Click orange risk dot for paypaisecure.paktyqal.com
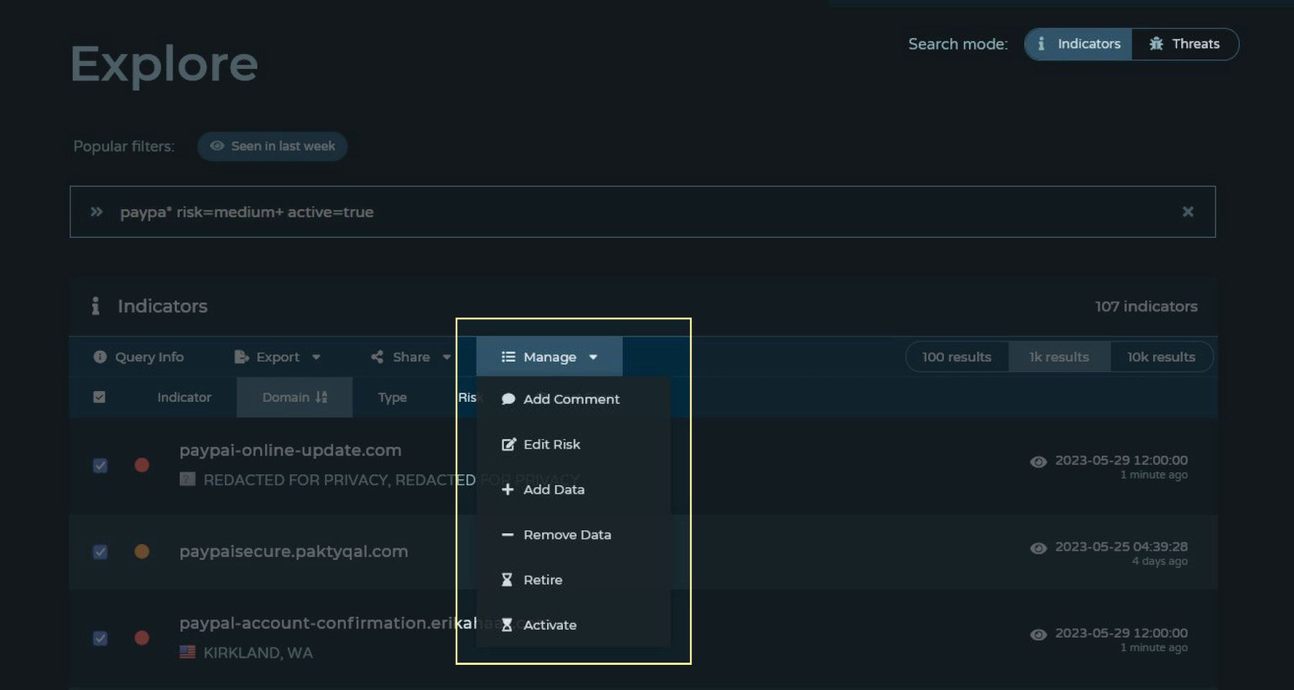 142,551
